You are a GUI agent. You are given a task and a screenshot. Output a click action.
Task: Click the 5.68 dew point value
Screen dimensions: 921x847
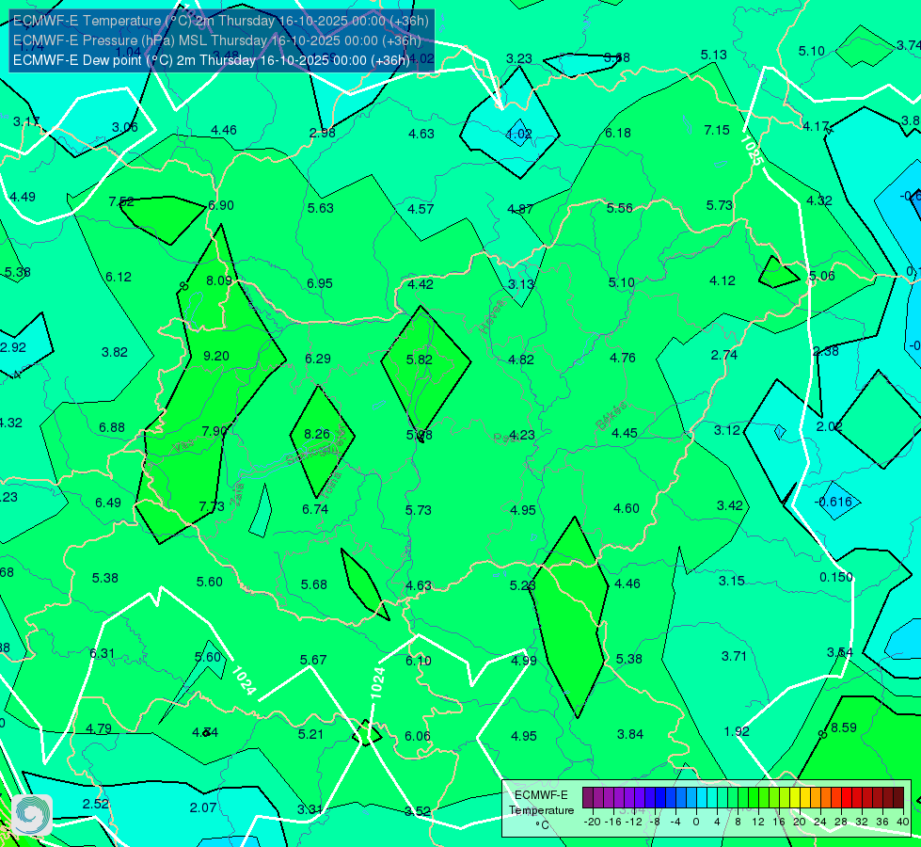314,584
